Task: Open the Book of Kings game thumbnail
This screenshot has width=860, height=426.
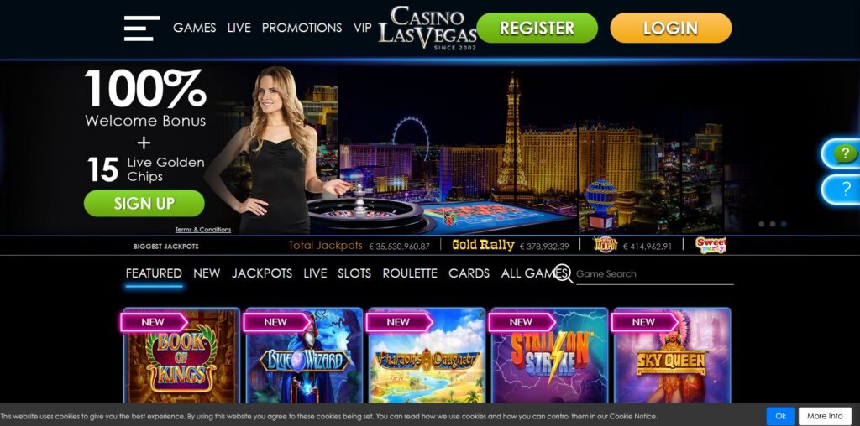Action: [x=181, y=356]
